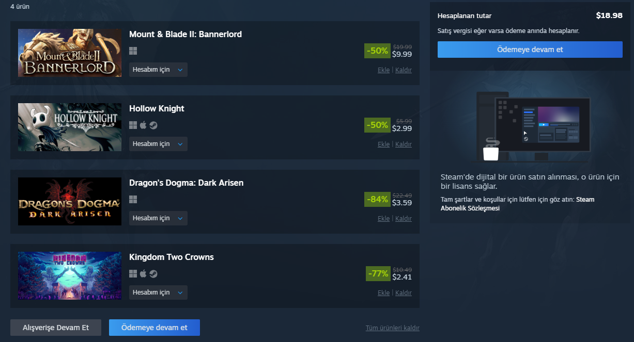Expand 'Hesabım için' dropdown for Dragon's Dogma
Screen dimensions: 634x342
158,218
